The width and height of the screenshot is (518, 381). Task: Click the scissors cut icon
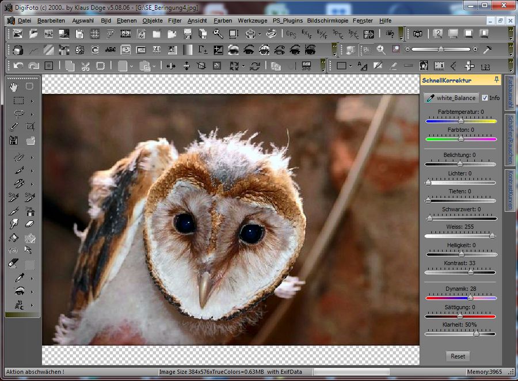click(85, 66)
